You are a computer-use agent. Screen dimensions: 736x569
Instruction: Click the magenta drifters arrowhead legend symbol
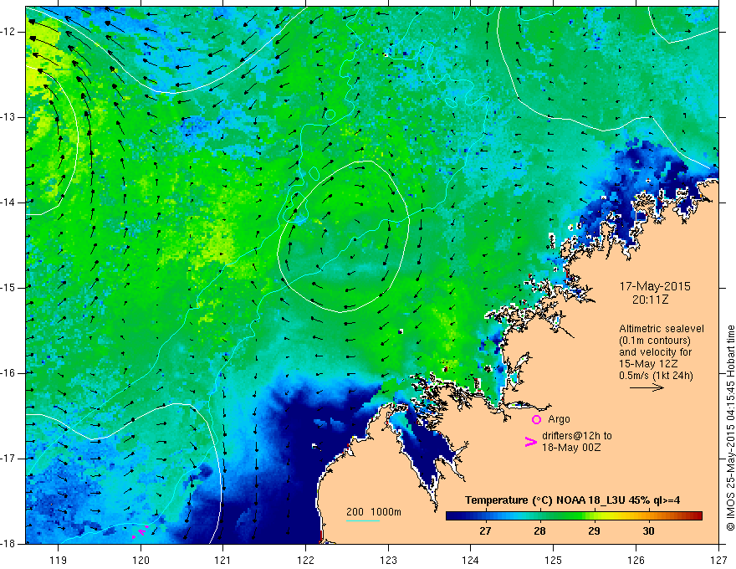coord(530,441)
